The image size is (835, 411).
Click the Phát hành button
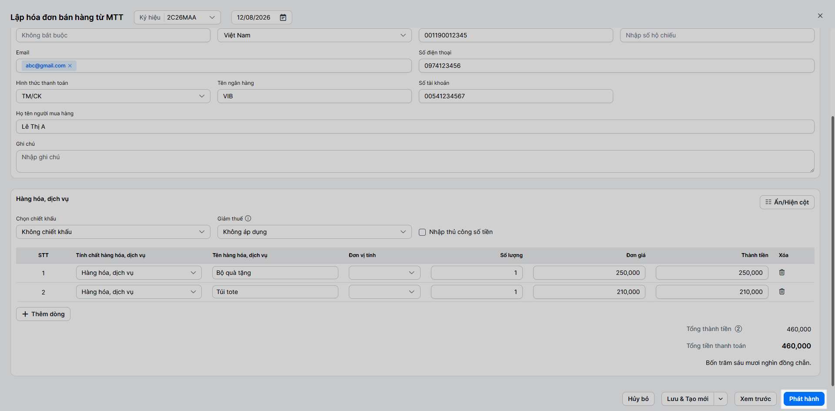coord(804,399)
